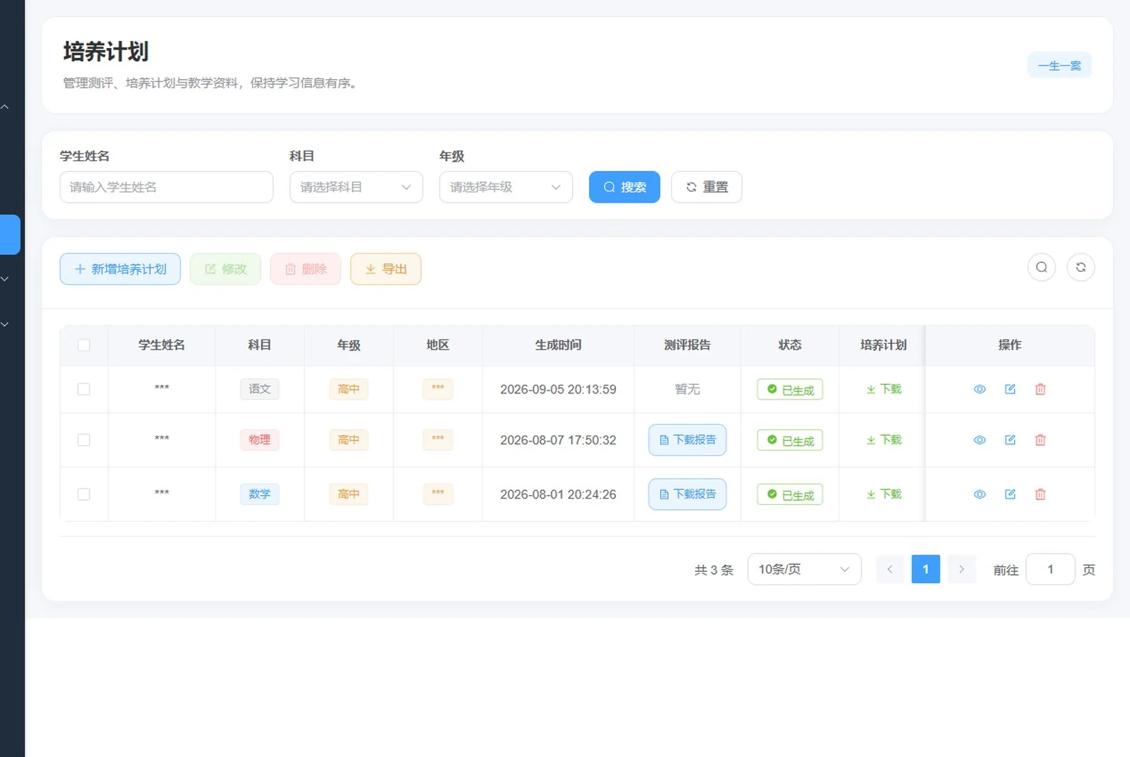Click timestamp 2026-08-01 20:24:26
Image resolution: width=1130 pixels, height=757 pixels.
[558, 494]
